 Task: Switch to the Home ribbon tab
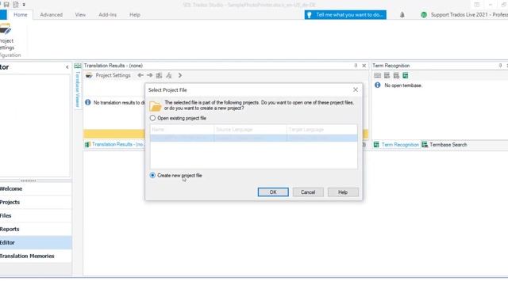[x=21, y=15]
